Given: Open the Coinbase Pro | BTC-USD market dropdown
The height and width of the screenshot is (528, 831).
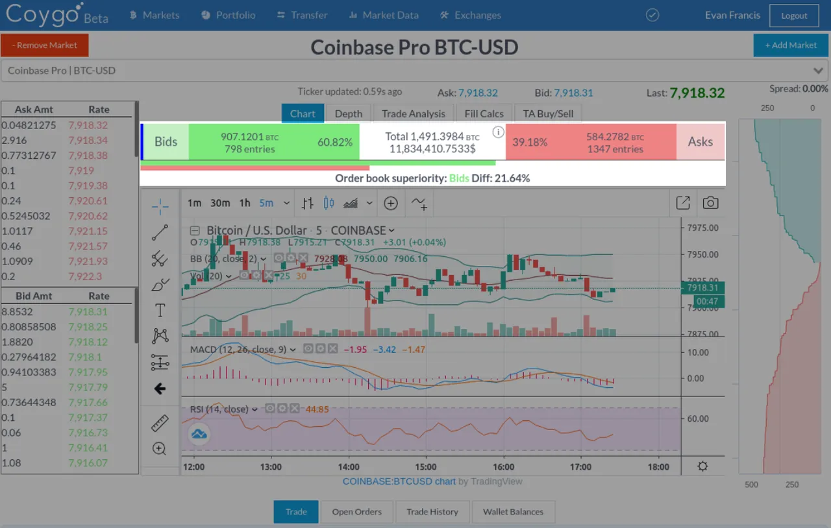Looking at the screenshot, I should pos(415,70).
